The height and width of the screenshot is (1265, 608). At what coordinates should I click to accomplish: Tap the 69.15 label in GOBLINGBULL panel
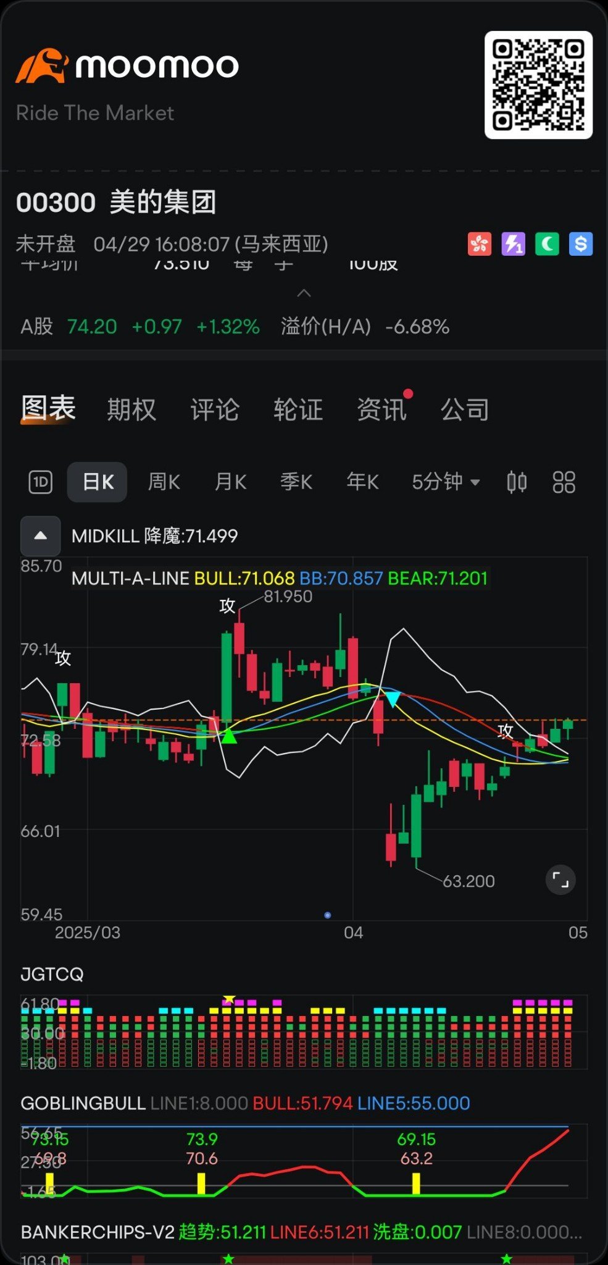(417, 1138)
